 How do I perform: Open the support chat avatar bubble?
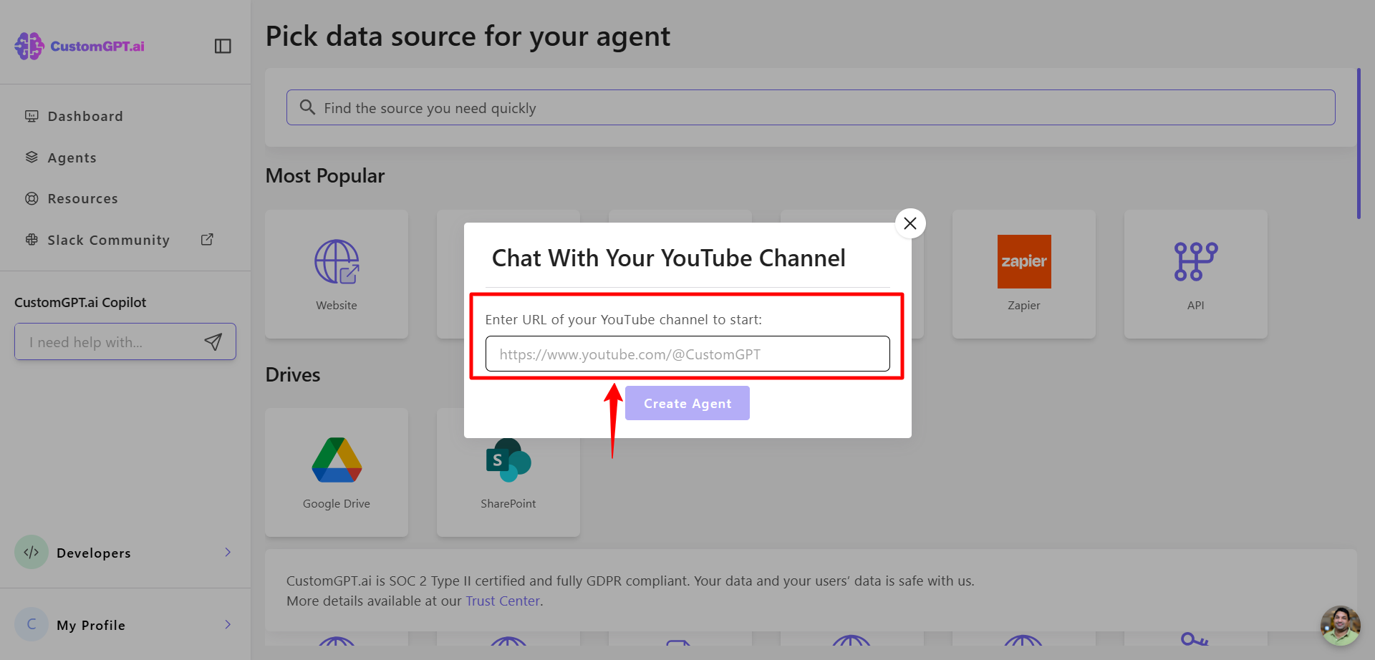pyautogui.click(x=1340, y=626)
